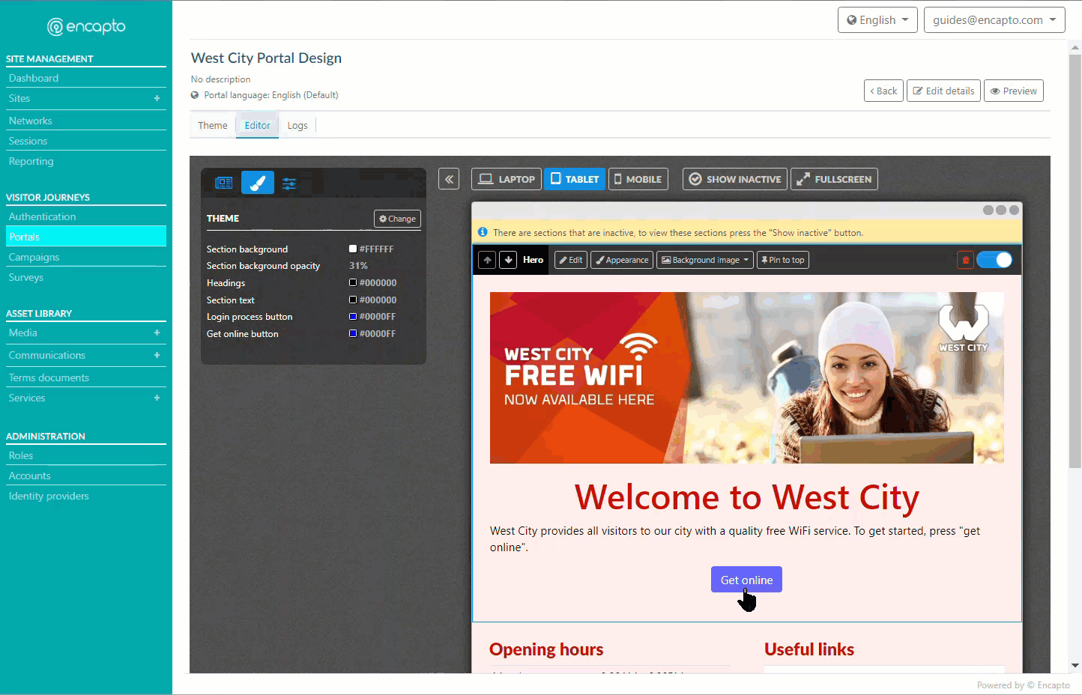1082x695 pixels.
Task: Select the paintbrush theme panel icon
Action: (257, 183)
